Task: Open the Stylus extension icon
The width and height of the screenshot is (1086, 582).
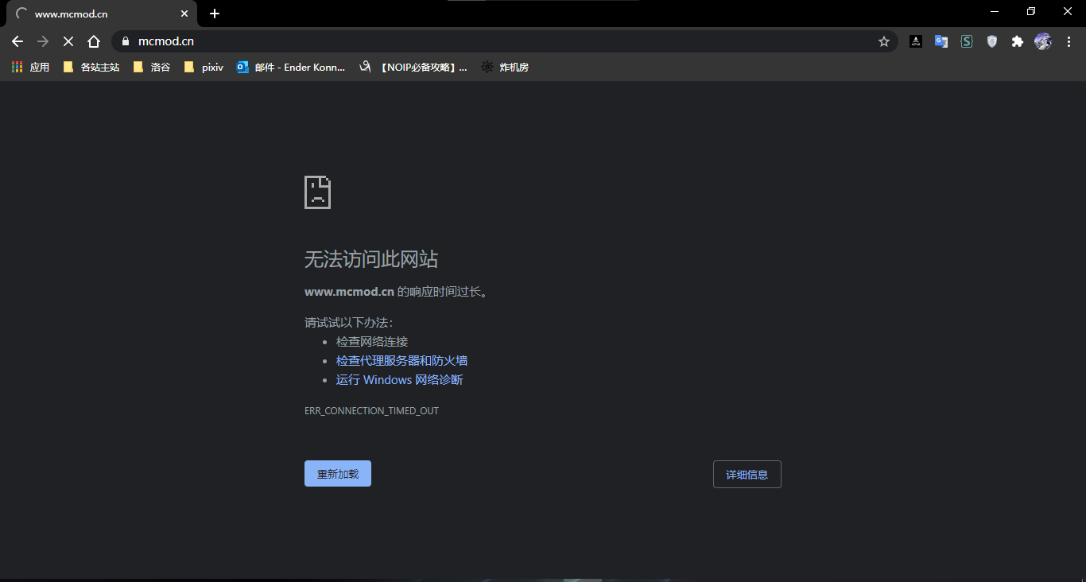Action: tap(967, 41)
